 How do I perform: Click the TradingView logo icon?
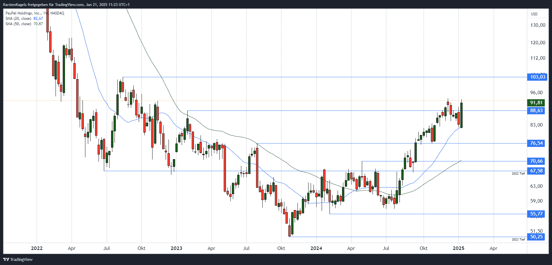tap(6, 259)
